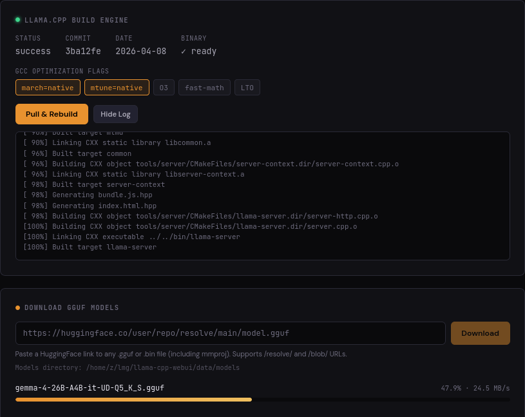Image resolution: width=525 pixels, height=417 pixels.
Task: Click the LLAMA.CPP BUILD ENGINE heading
Action: click(77, 20)
